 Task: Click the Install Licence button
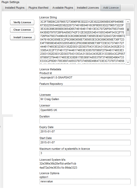tap(22, 37)
